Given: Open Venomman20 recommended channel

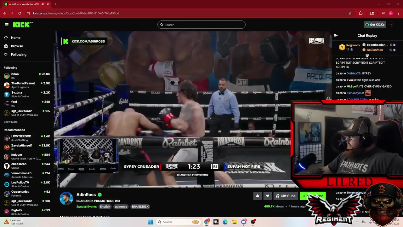Looking at the screenshot, I should coord(27,175).
